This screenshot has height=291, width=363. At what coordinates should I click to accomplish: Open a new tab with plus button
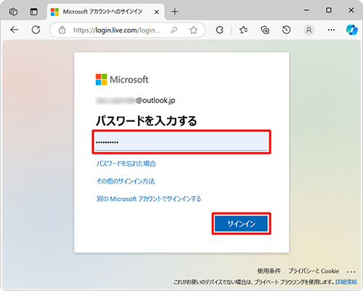175,12
